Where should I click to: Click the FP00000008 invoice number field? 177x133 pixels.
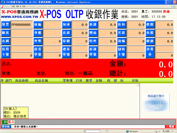pos(22,25)
